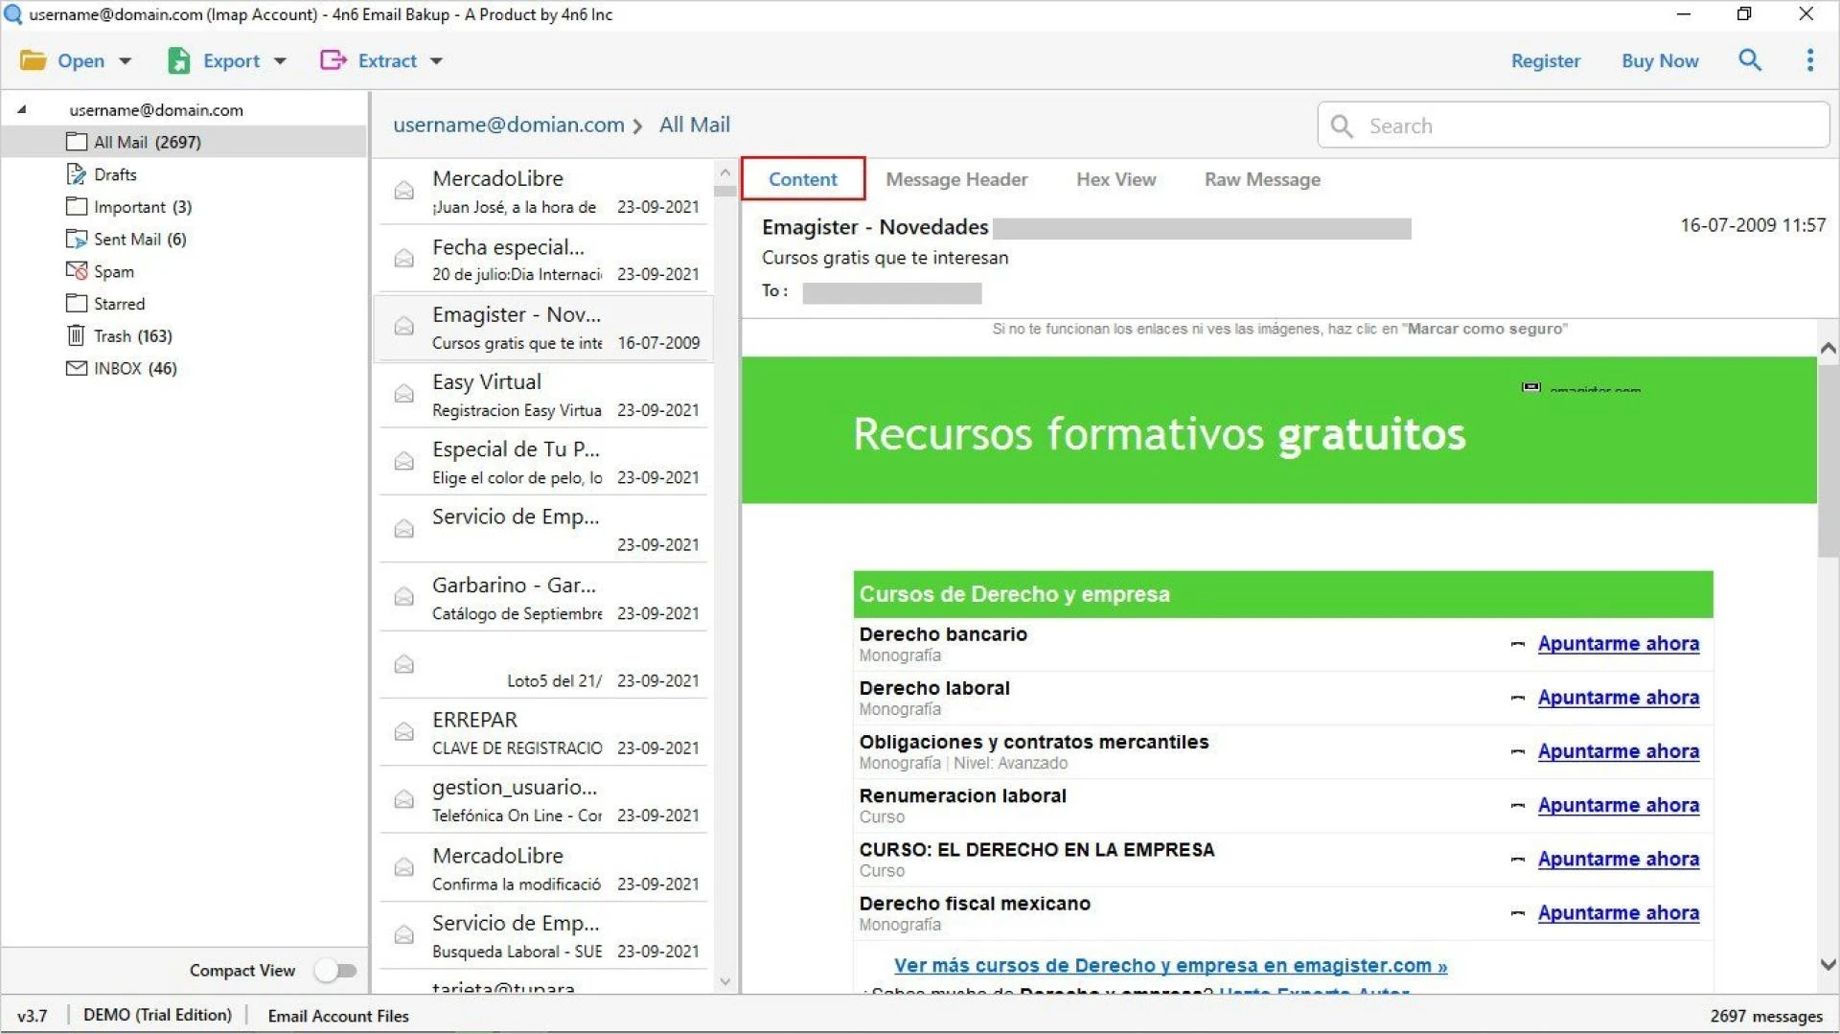Click the Trash folder icon
Screen dimensions: 1840x1034
pos(76,335)
